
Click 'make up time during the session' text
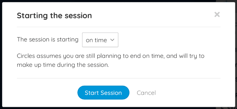click(x=63, y=65)
